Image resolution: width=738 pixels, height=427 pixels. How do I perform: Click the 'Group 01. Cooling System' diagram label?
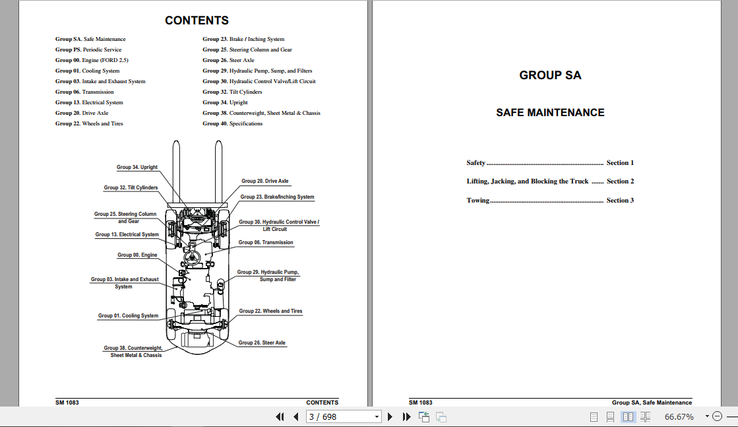coord(128,316)
